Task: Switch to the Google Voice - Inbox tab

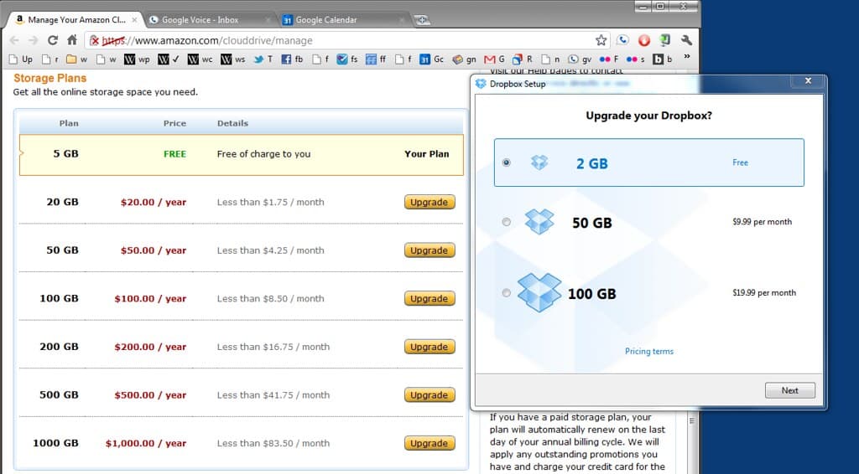Action: (208, 20)
